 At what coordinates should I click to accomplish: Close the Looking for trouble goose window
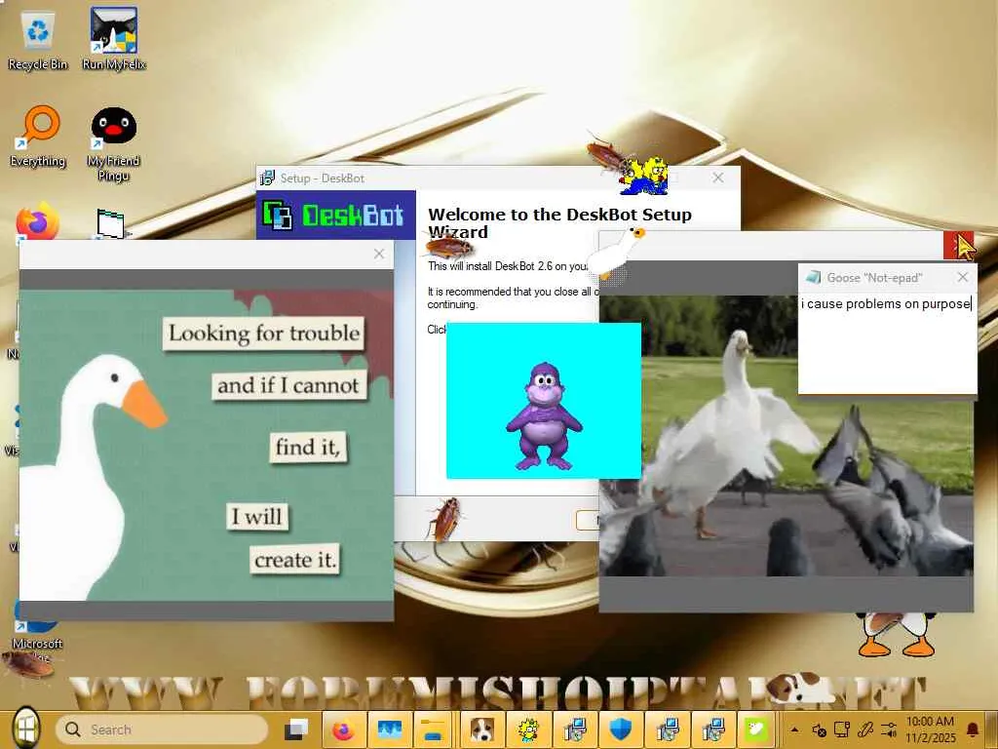pyautogui.click(x=379, y=255)
